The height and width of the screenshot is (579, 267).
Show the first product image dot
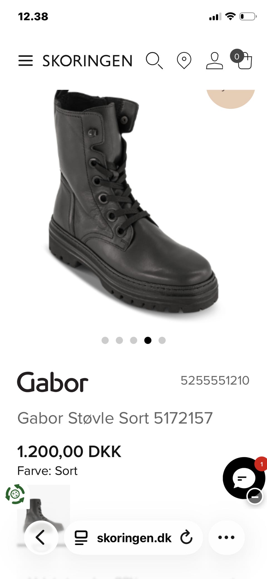pyautogui.click(x=105, y=340)
